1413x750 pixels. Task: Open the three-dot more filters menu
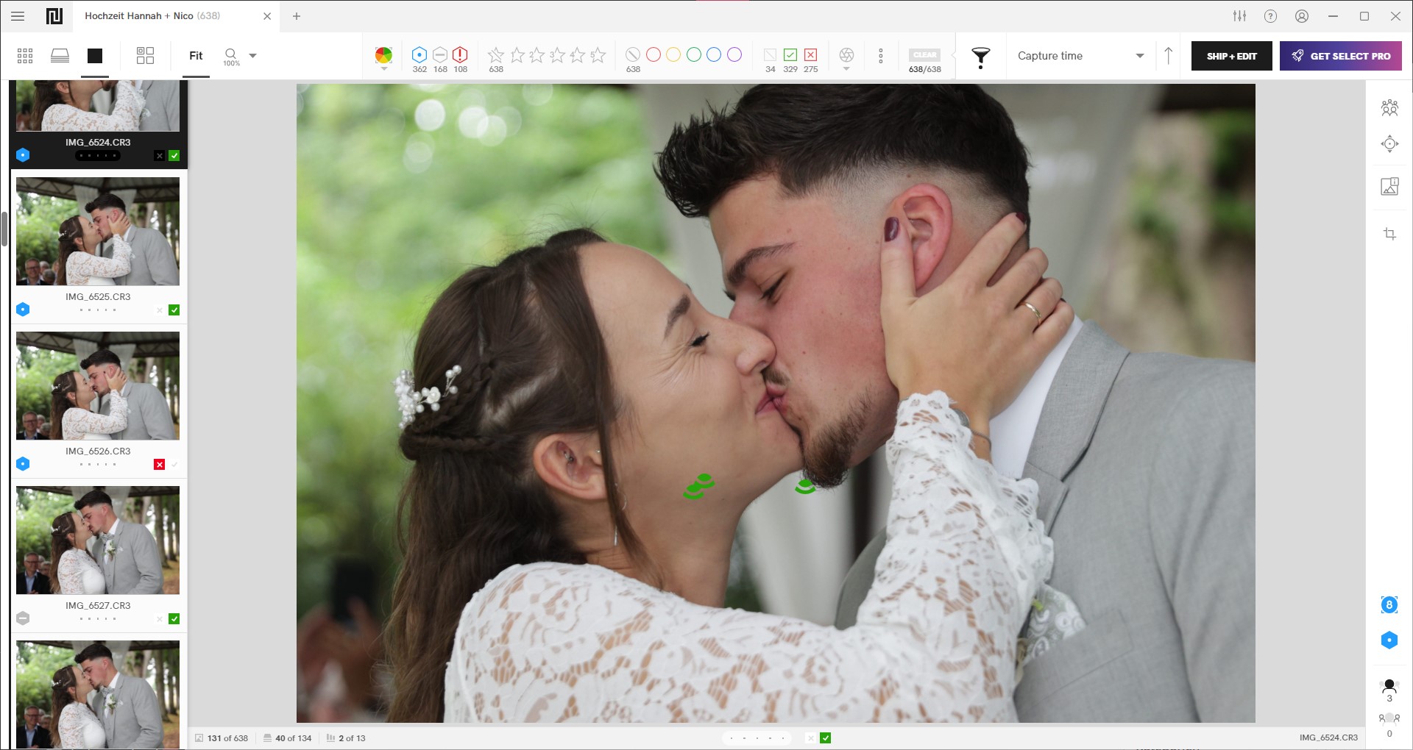pyautogui.click(x=881, y=56)
